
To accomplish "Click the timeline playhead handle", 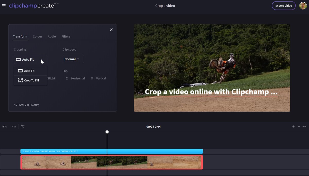I will tap(107, 132).
